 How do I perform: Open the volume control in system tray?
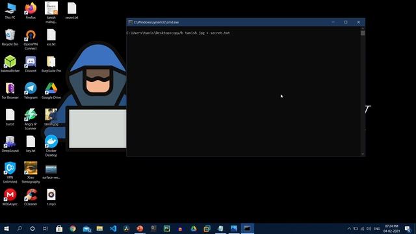pos(369,228)
